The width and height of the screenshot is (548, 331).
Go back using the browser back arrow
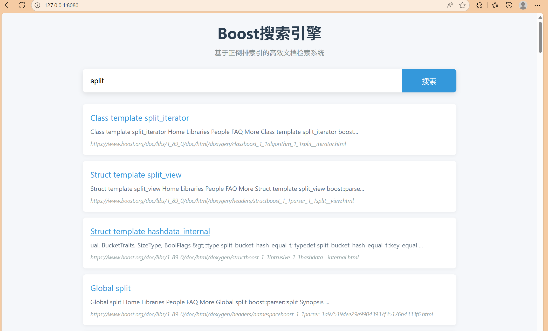coord(8,5)
